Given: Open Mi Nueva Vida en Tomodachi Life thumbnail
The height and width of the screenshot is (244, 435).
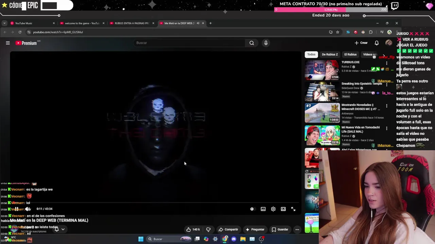Looking at the screenshot, I should 322,135.
